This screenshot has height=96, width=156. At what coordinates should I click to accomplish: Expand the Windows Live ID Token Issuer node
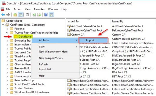pos(7,92)
